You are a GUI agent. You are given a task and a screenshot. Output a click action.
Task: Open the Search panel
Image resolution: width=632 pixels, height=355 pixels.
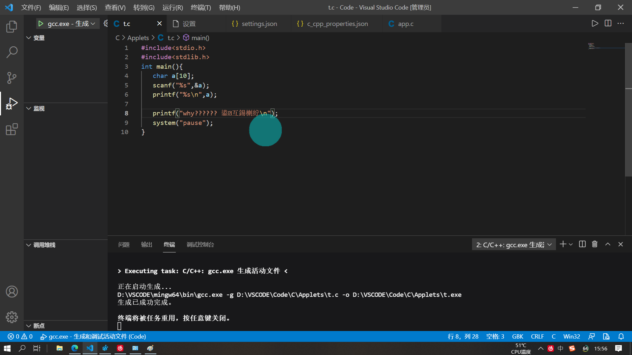[x=12, y=52]
